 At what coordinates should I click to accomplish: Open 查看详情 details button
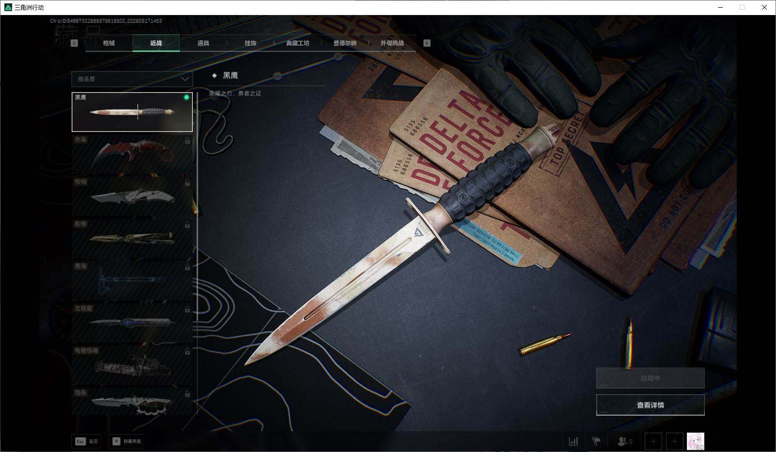[x=650, y=405]
